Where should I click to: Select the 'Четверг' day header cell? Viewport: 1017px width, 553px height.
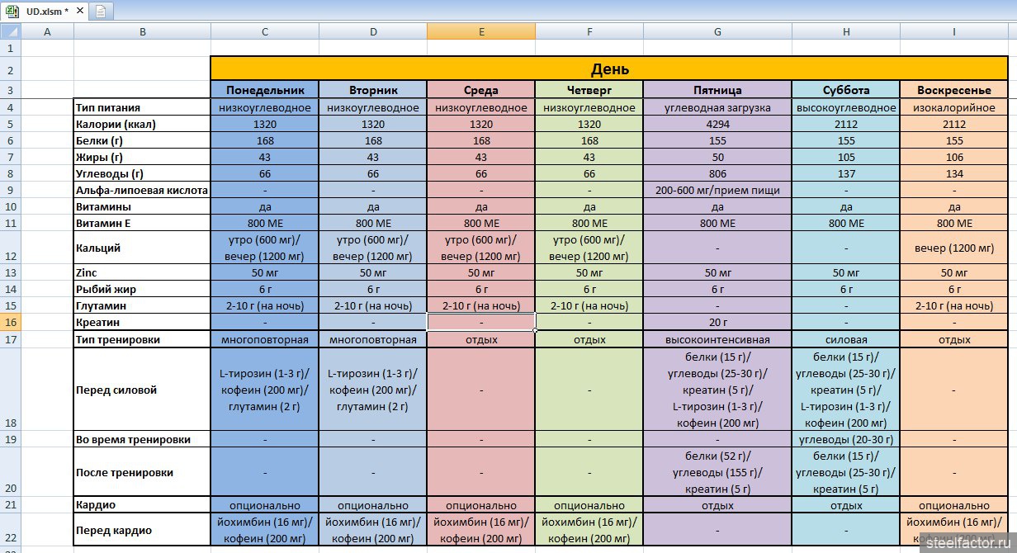tap(589, 90)
